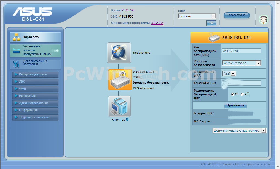
Task: Click MAC-адрес label
Action: (202, 121)
